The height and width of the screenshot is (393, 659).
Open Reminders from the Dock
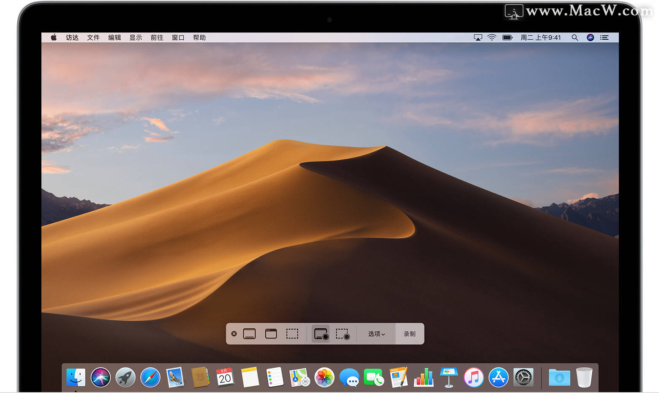click(275, 377)
